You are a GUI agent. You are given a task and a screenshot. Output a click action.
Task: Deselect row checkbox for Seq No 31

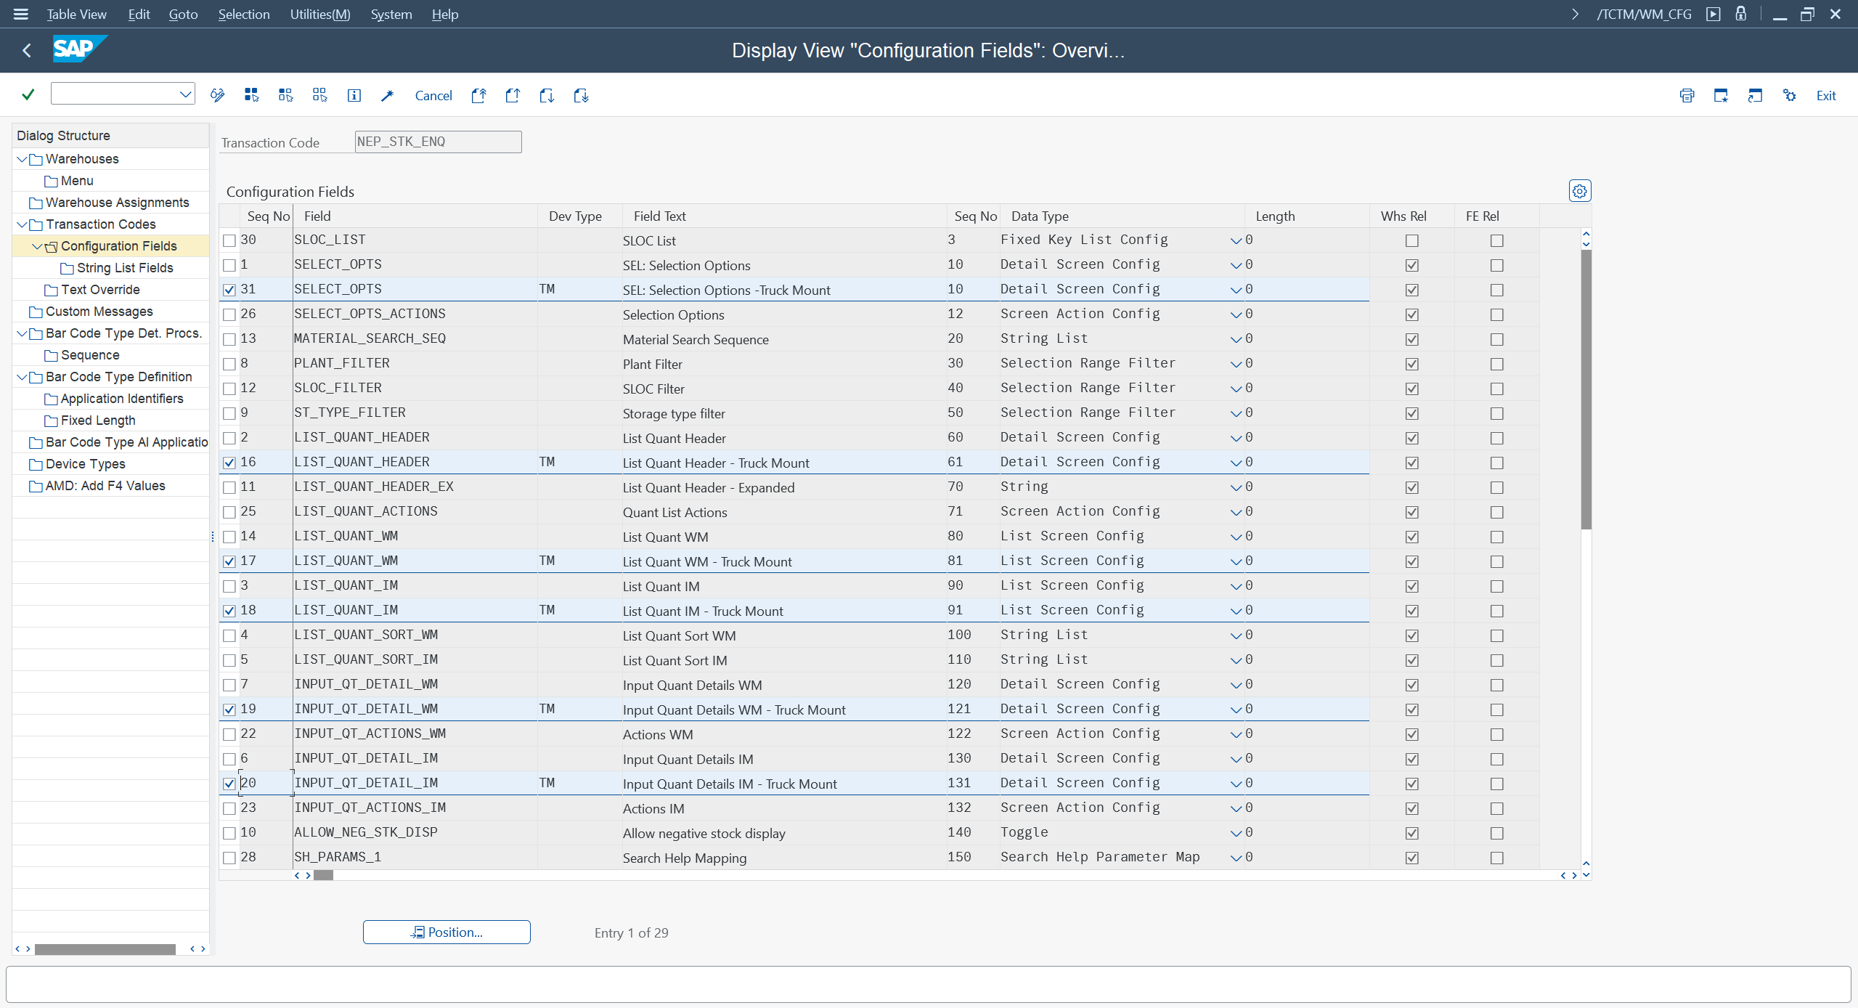(x=229, y=290)
